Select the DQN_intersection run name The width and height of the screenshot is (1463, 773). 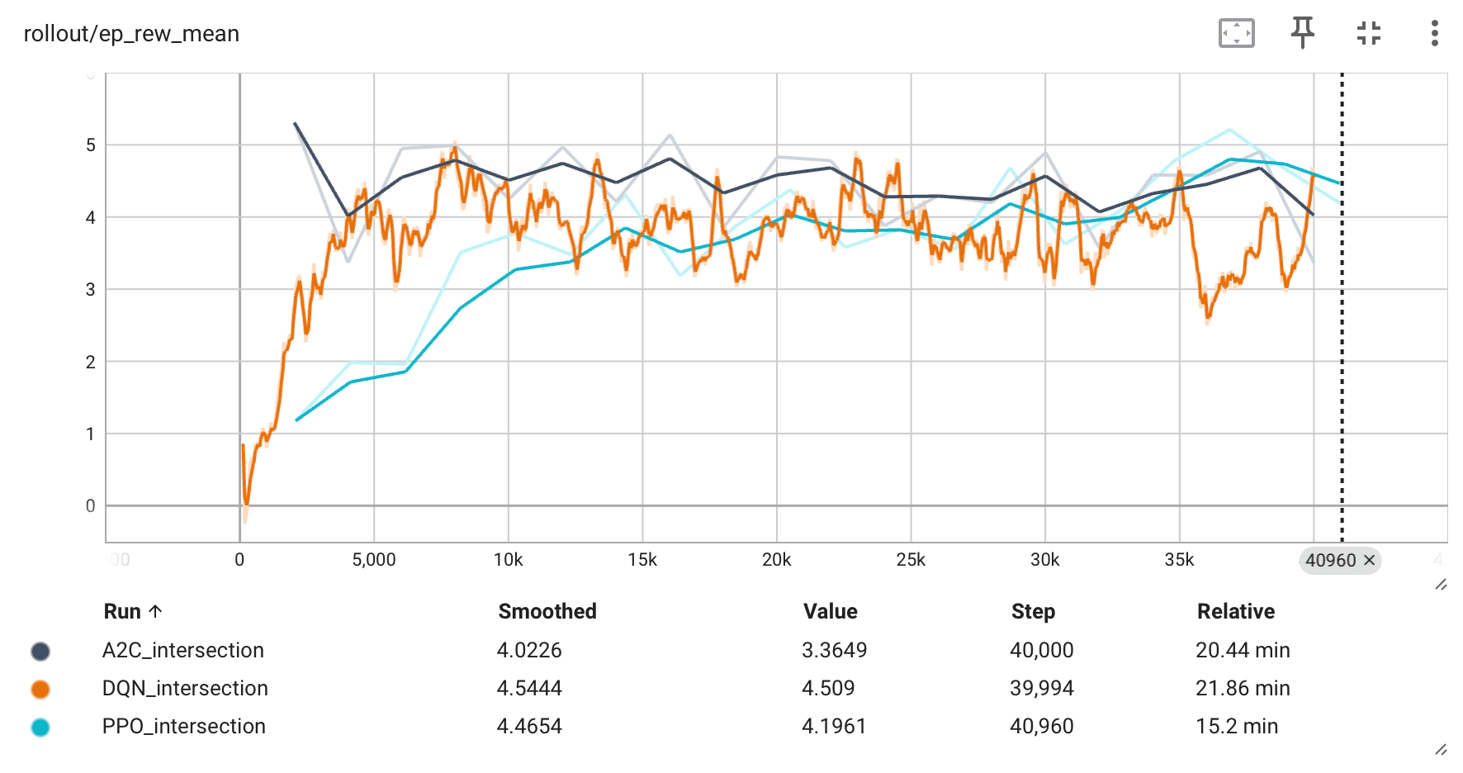pyautogui.click(x=185, y=688)
